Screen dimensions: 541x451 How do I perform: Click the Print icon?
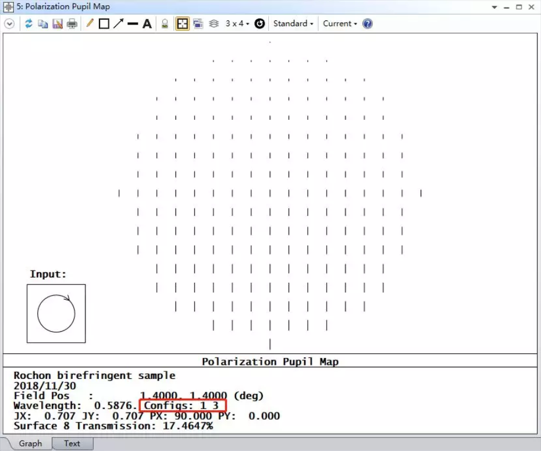coord(72,24)
